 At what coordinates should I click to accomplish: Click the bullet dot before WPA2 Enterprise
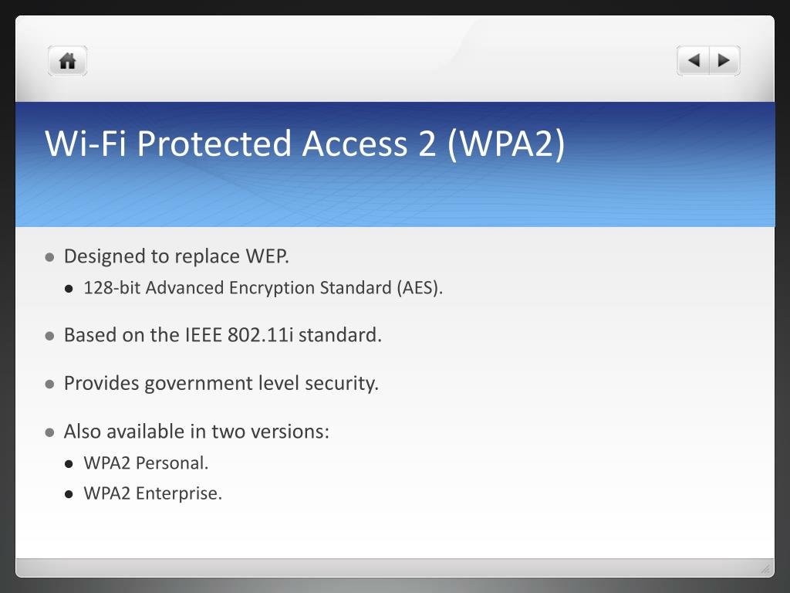click(69, 494)
